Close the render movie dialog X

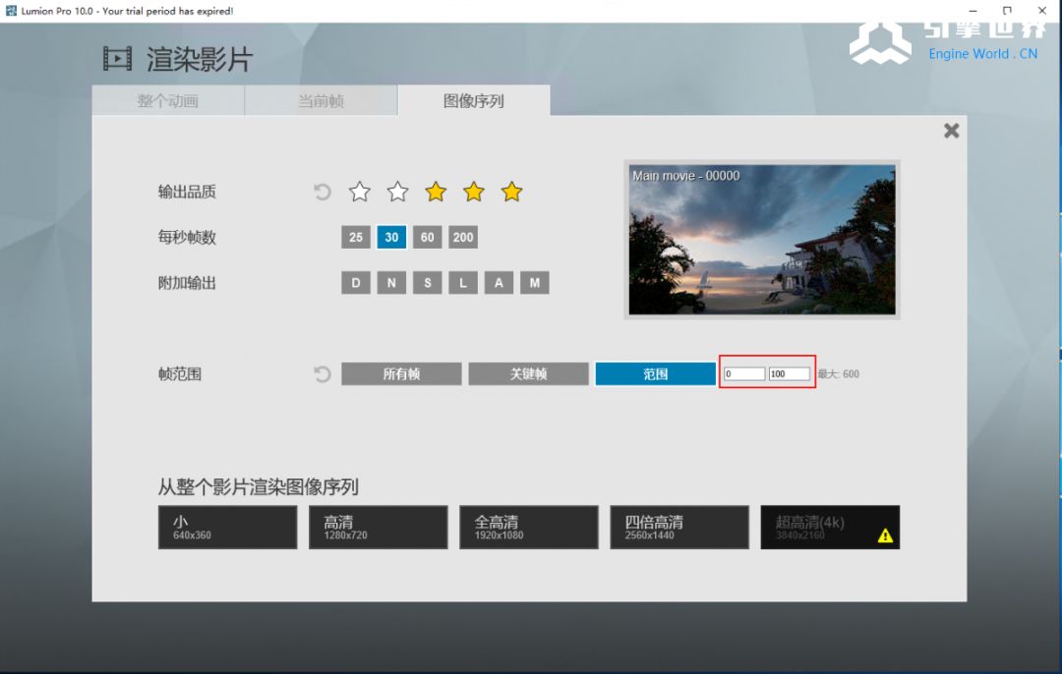point(952,131)
